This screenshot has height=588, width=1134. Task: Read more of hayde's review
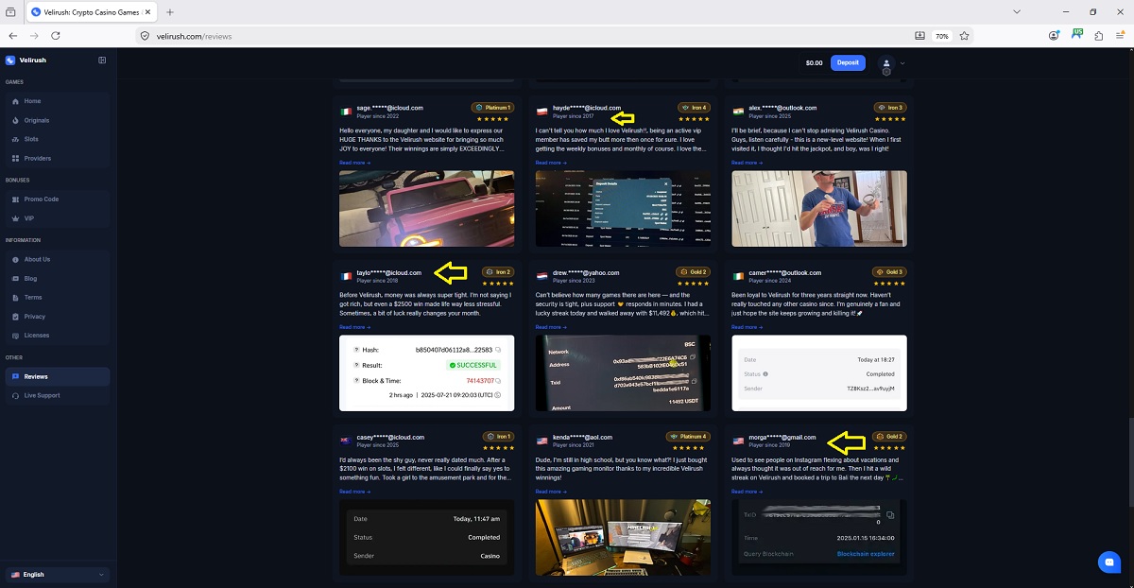[551, 163]
